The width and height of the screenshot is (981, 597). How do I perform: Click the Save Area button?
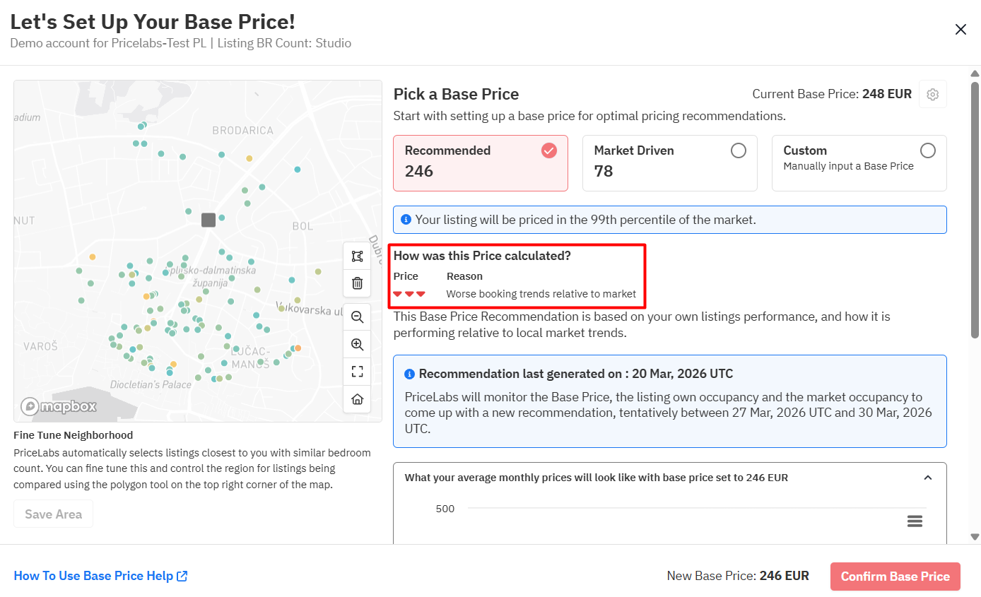[x=53, y=514]
